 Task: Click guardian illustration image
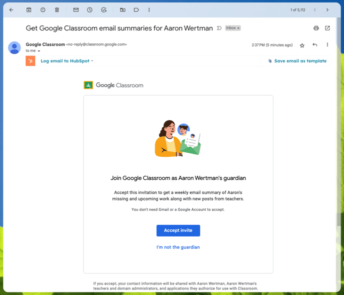[x=178, y=138]
